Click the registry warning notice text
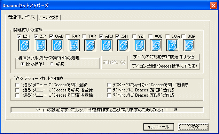 click(107, 110)
